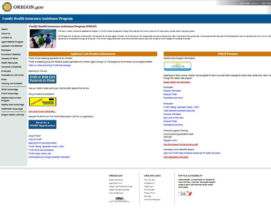Open Publications And Forms sidebar link

[13, 75]
